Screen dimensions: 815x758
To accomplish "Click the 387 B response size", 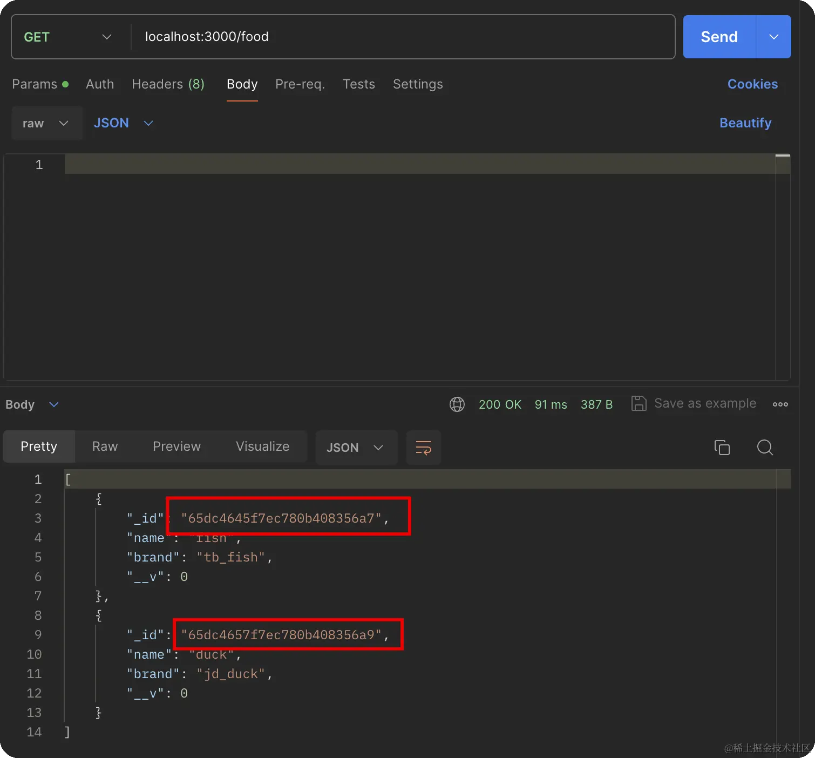I will (596, 404).
